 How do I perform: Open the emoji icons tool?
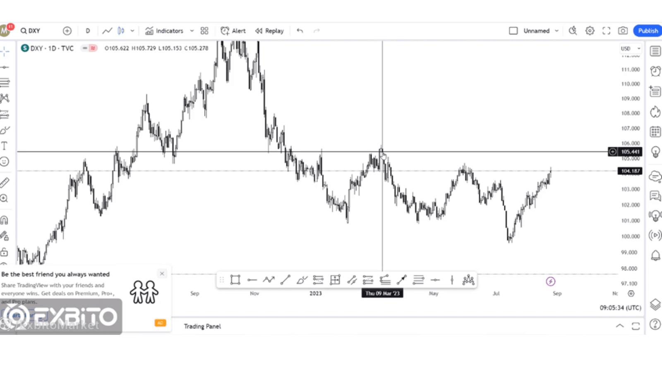point(5,162)
